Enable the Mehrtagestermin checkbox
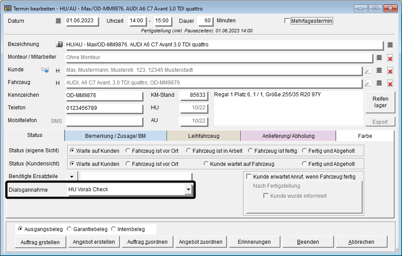This screenshot has height=256, width=402. [287, 21]
